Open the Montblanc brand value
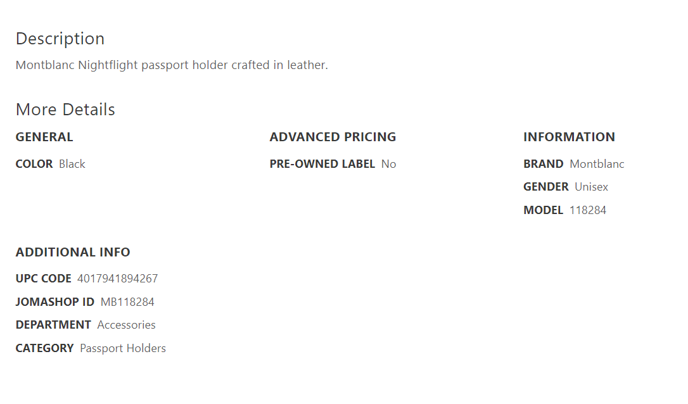This screenshot has height=404, width=688. [x=597, y=164]
